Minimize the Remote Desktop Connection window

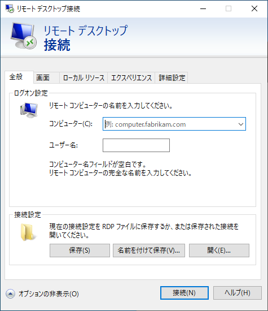coord(203,8)
